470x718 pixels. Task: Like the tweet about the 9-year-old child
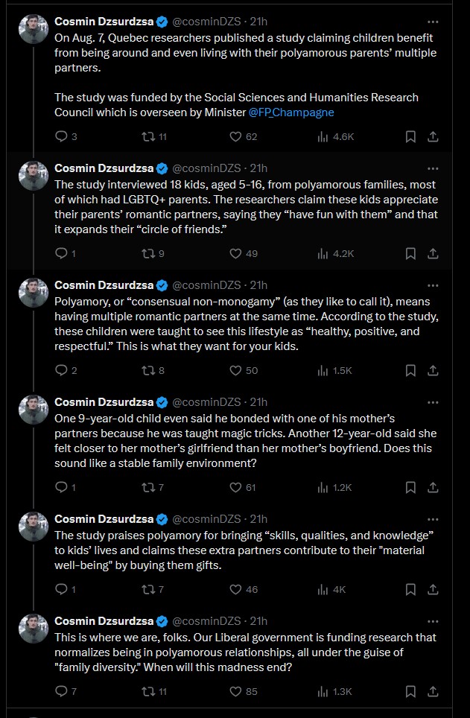[235, 487]
